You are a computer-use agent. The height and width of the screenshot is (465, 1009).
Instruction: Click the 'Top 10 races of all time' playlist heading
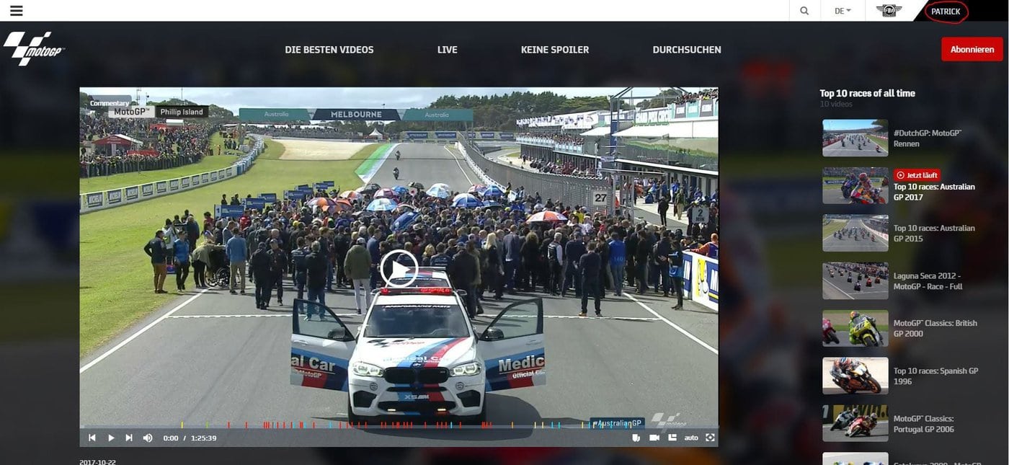click(867, 93)
